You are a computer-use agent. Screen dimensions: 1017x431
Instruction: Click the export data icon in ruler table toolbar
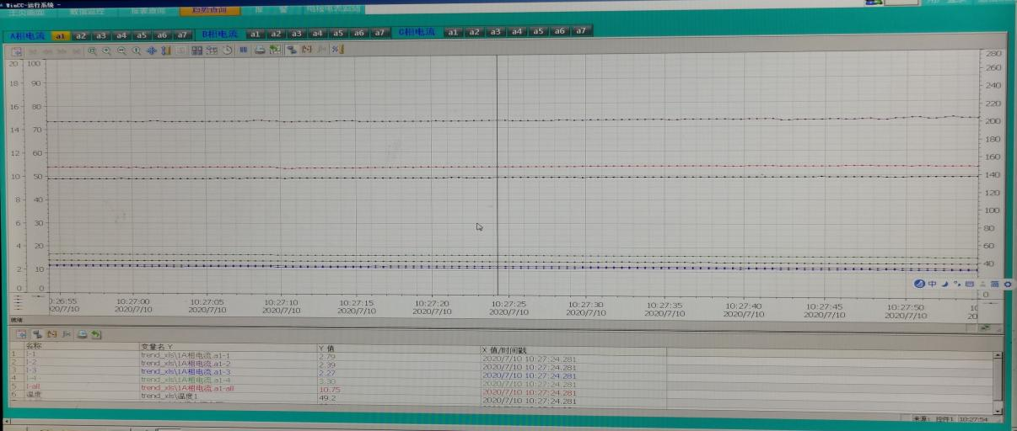tap(96, 334)
